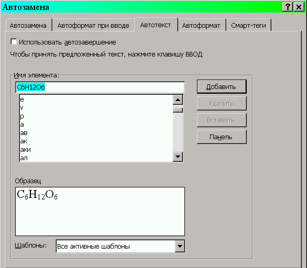The image size is (307, 268).
Task: Open the Смарт-теги tab
Action: [x=248, y=25]
